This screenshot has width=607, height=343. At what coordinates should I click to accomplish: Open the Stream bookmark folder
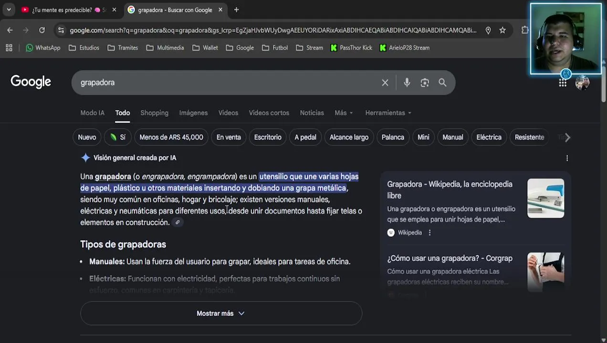click(309, 48)
